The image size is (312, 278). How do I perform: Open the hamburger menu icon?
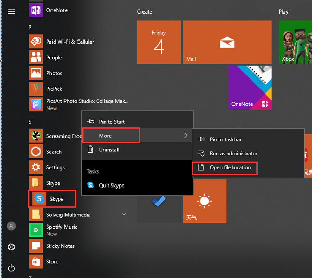click(x=11, y=12)
